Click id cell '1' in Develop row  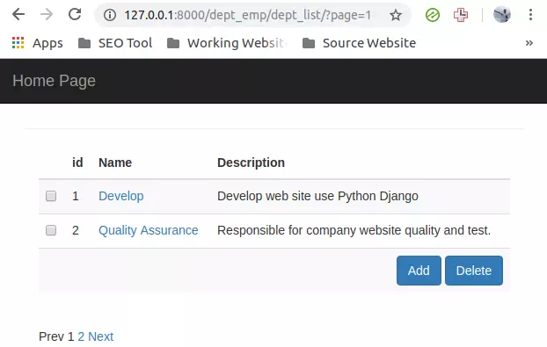76,196
